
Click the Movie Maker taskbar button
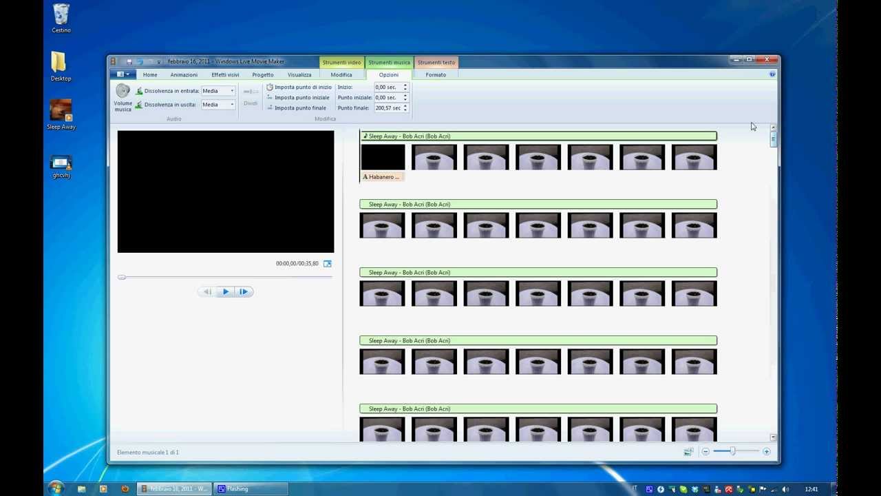pyautogui.click(x=174, y=489)
